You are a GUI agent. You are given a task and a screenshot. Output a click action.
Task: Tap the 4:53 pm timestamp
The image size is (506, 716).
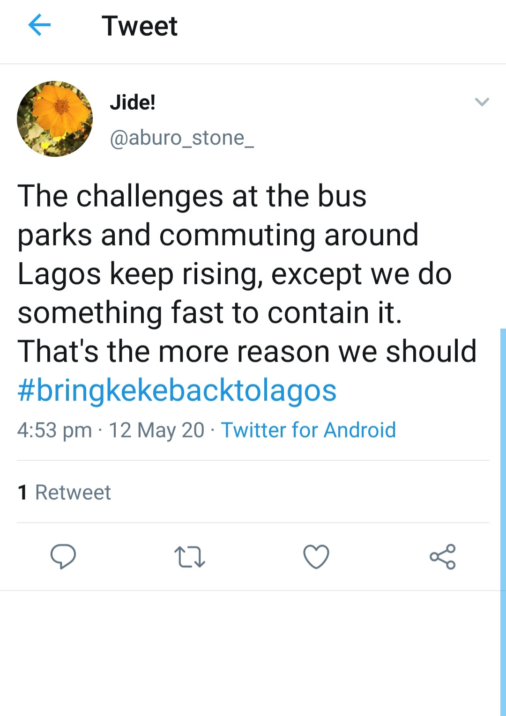point(54,430)
